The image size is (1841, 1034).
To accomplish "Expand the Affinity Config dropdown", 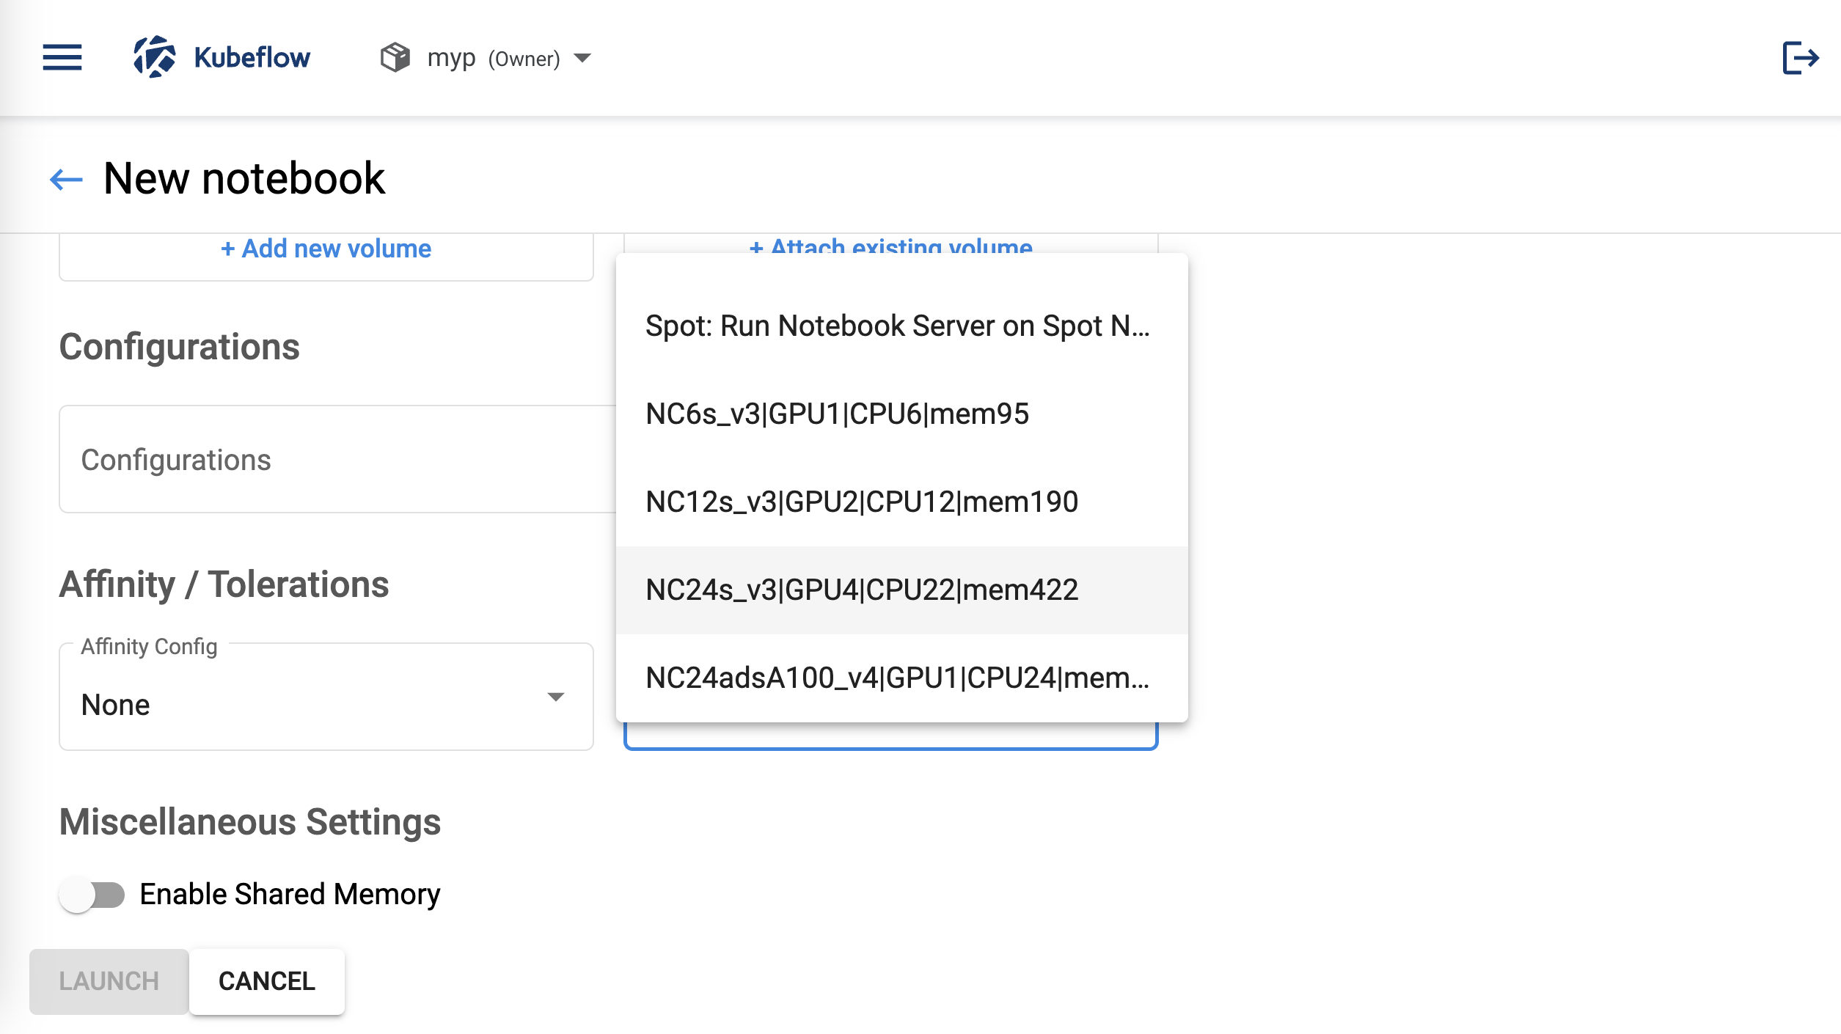I will click(x=326, y=697).
